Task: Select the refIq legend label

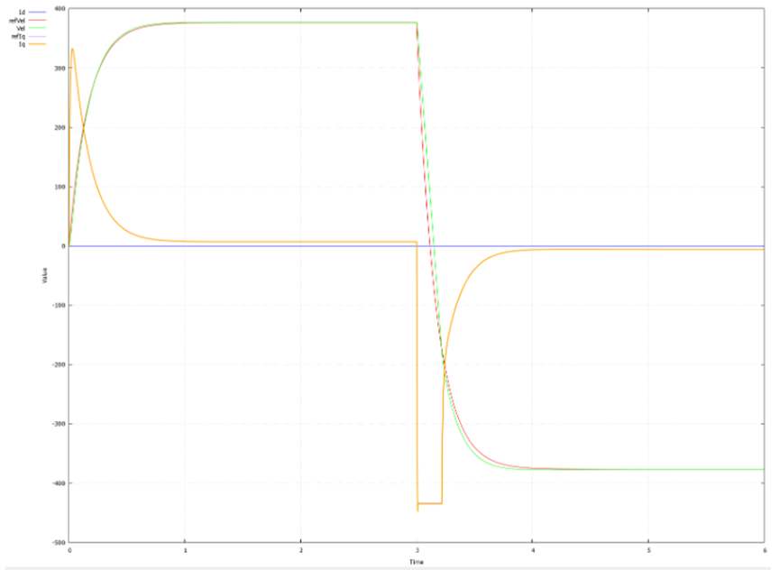Action: 18,35
